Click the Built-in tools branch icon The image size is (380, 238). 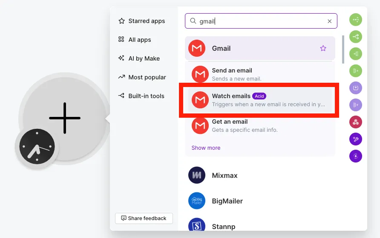121,96
